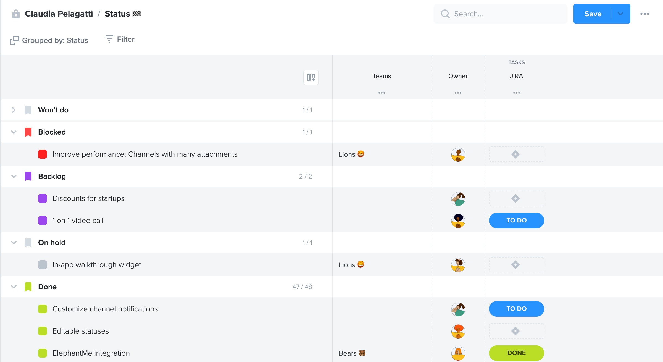
Task: Open Save button dropdown arrow
Action: pyautogui.click(x=620, y=14)
